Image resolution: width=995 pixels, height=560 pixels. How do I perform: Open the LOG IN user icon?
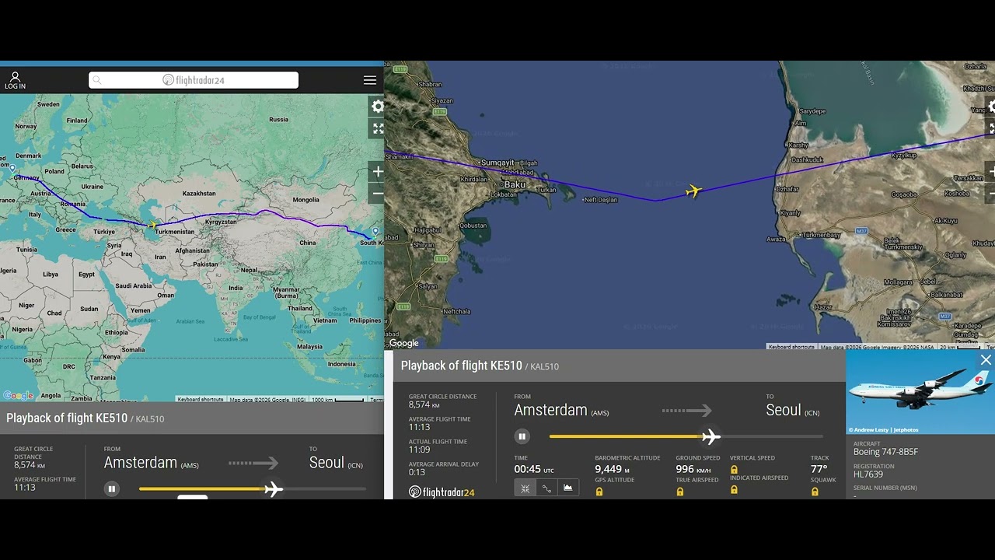coord(15,80)
